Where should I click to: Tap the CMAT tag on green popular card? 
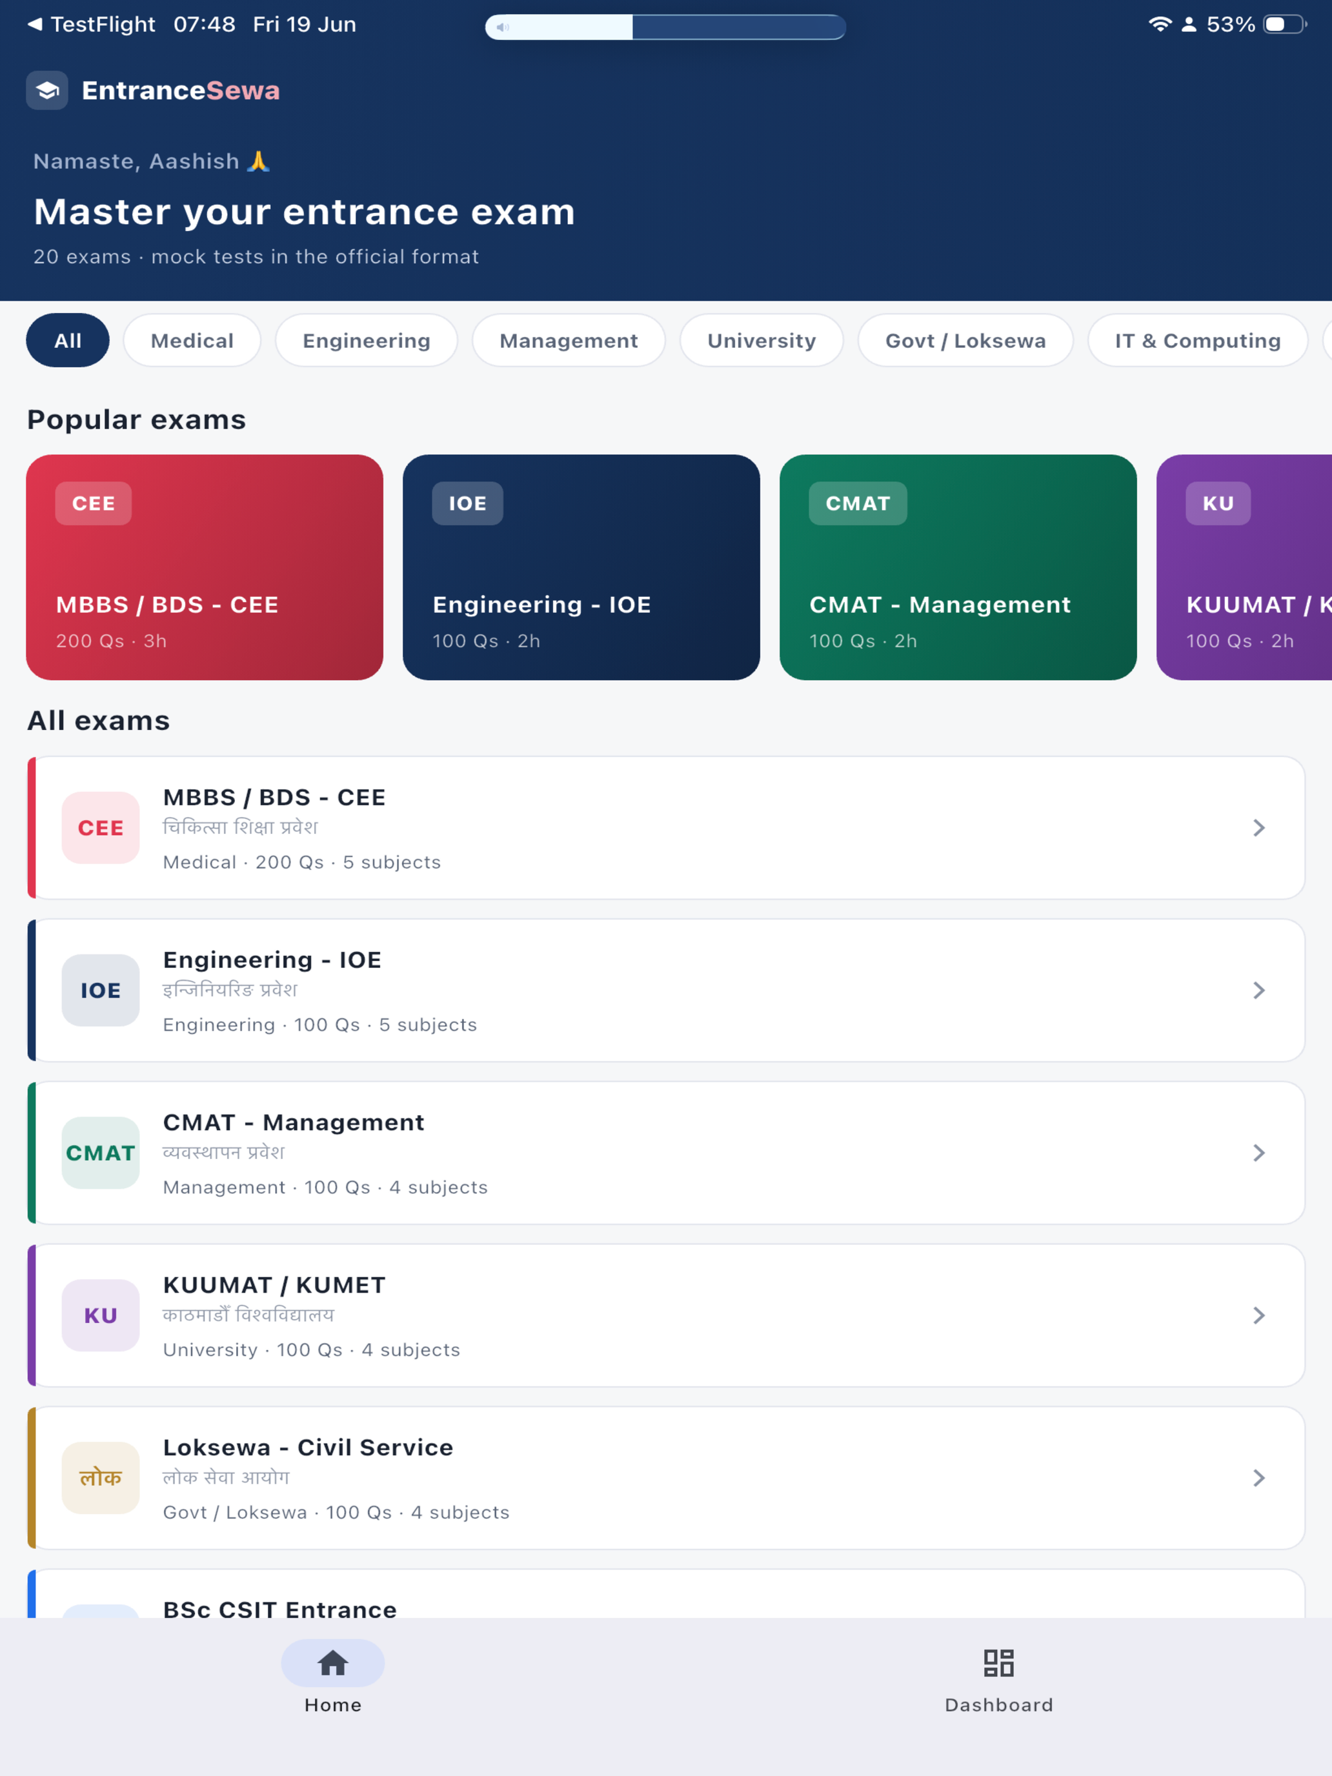click(858, 503)
